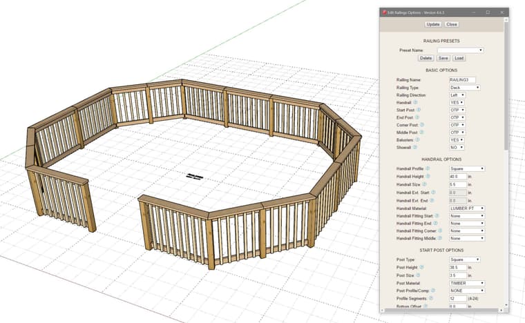Open the Skewall NO dropdown
This screenshot has width=525, height=323.
457,148
